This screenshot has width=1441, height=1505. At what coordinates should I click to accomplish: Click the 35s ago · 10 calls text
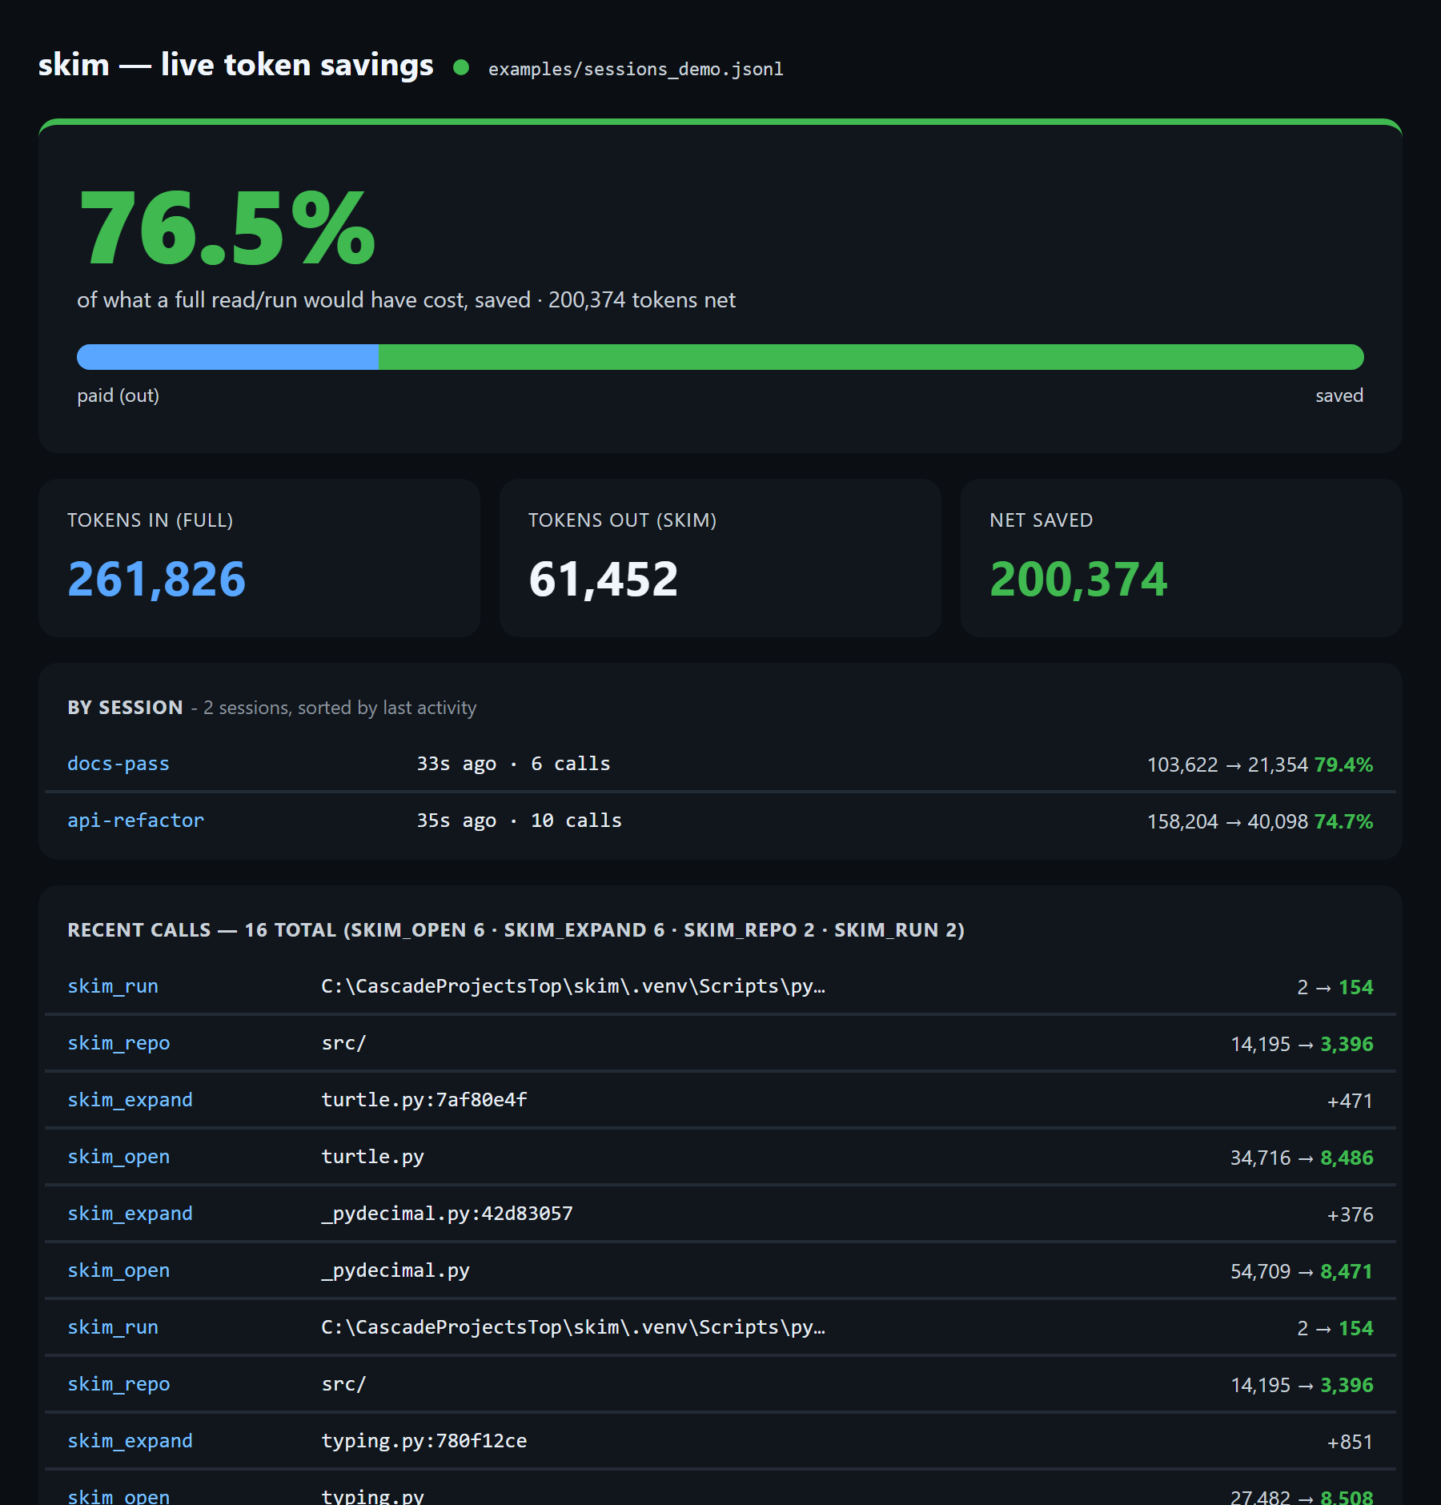[519, 821]
